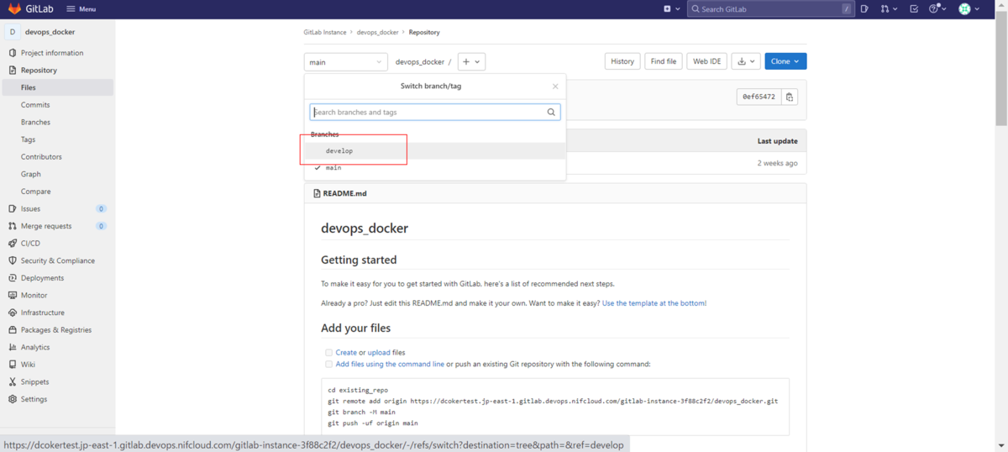Select the develop branch
Viewport: 1008px width, 452px height.
click(x=339, y=151)
